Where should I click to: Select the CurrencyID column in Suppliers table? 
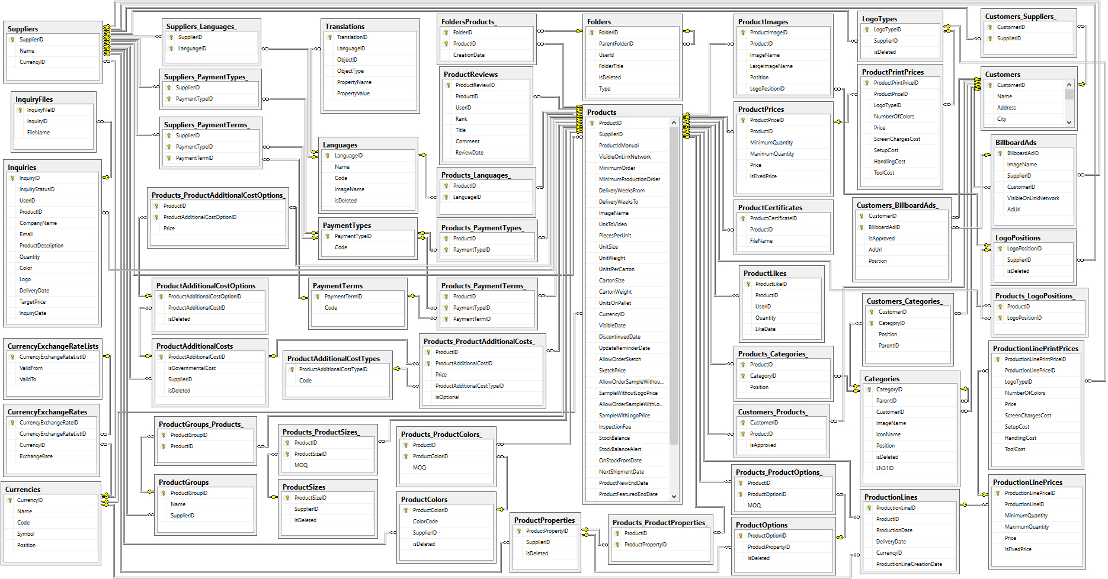[53, 62]
